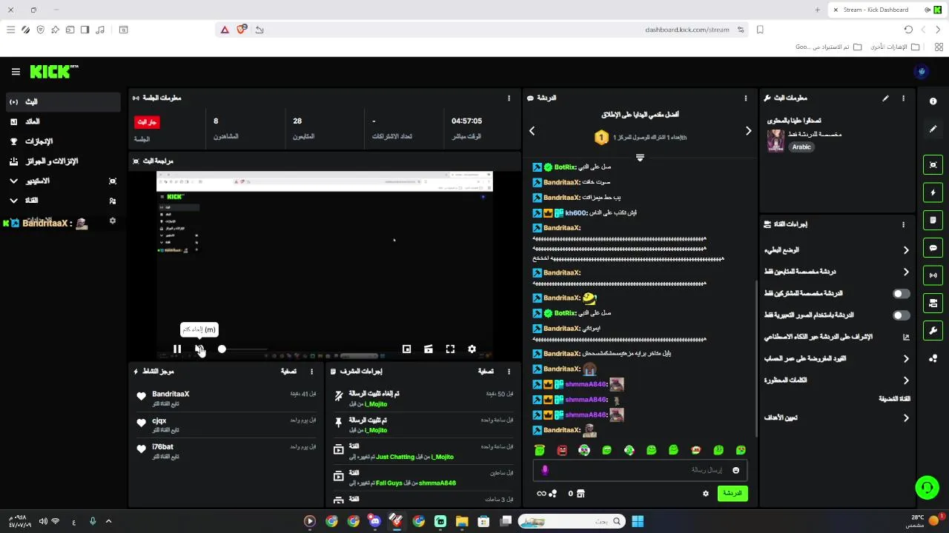Open activity feed panel three-dot menu
949x533 pixels.
tap(311, 372)
